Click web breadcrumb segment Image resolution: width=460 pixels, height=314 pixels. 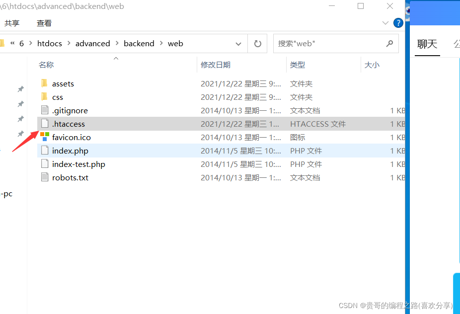coord(175,43)
